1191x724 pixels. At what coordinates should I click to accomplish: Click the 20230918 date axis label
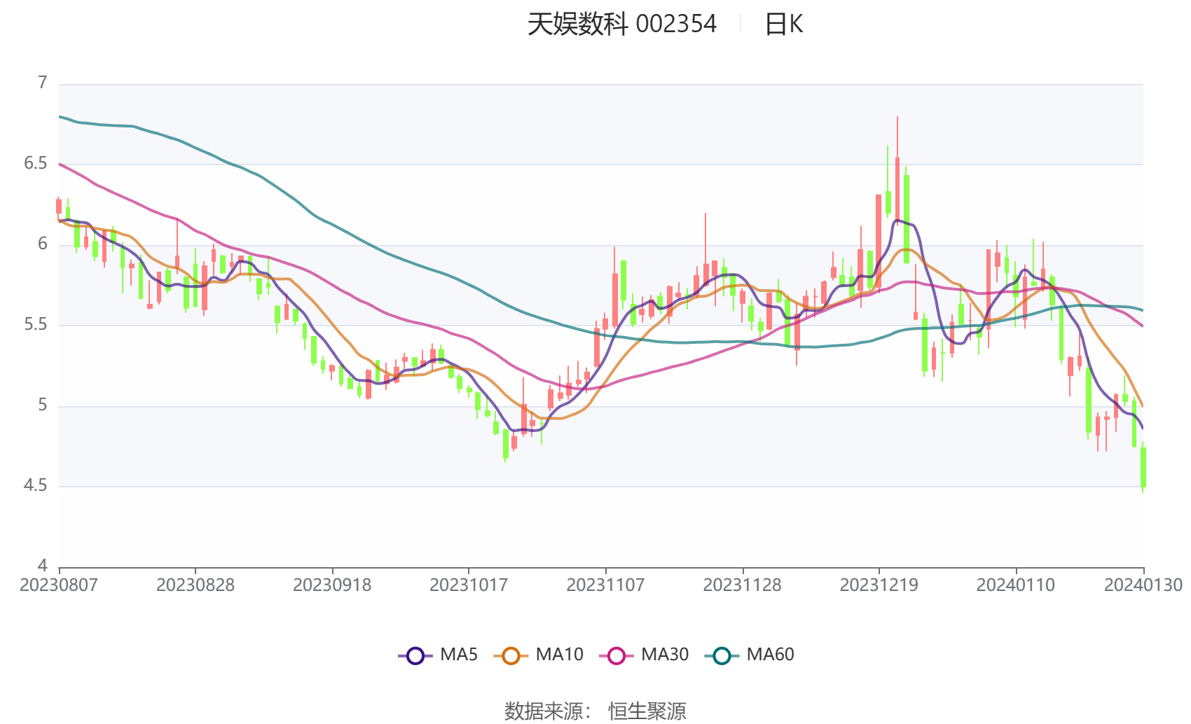tap(332, 585)
